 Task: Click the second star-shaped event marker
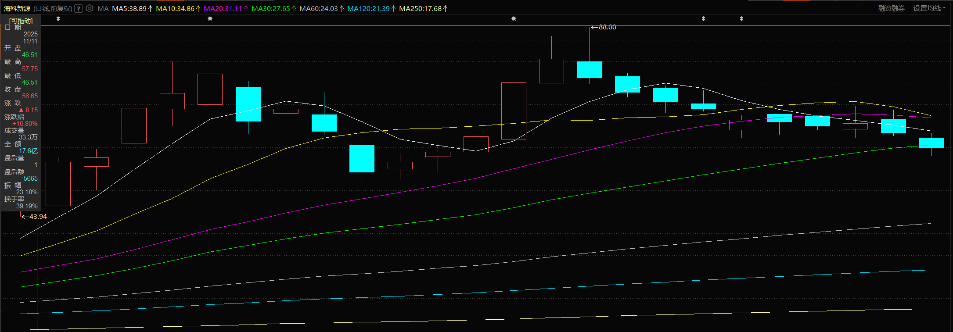click(x=514, y=19)
